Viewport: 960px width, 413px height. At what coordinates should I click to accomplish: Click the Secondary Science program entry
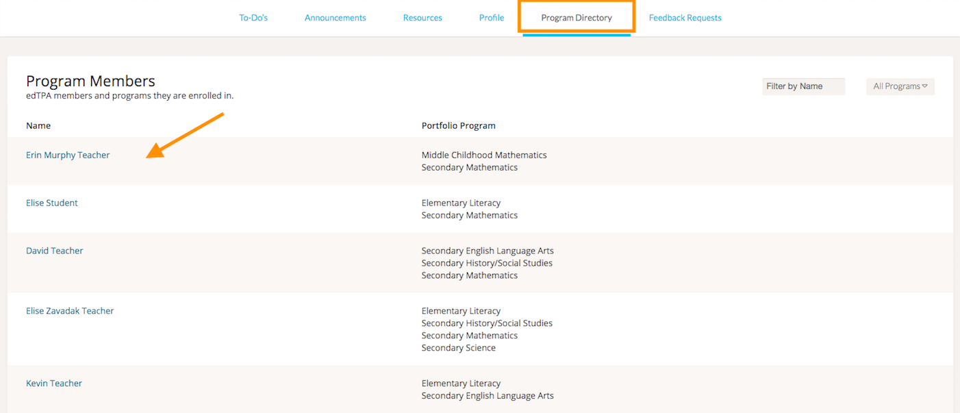pos(458,348)
